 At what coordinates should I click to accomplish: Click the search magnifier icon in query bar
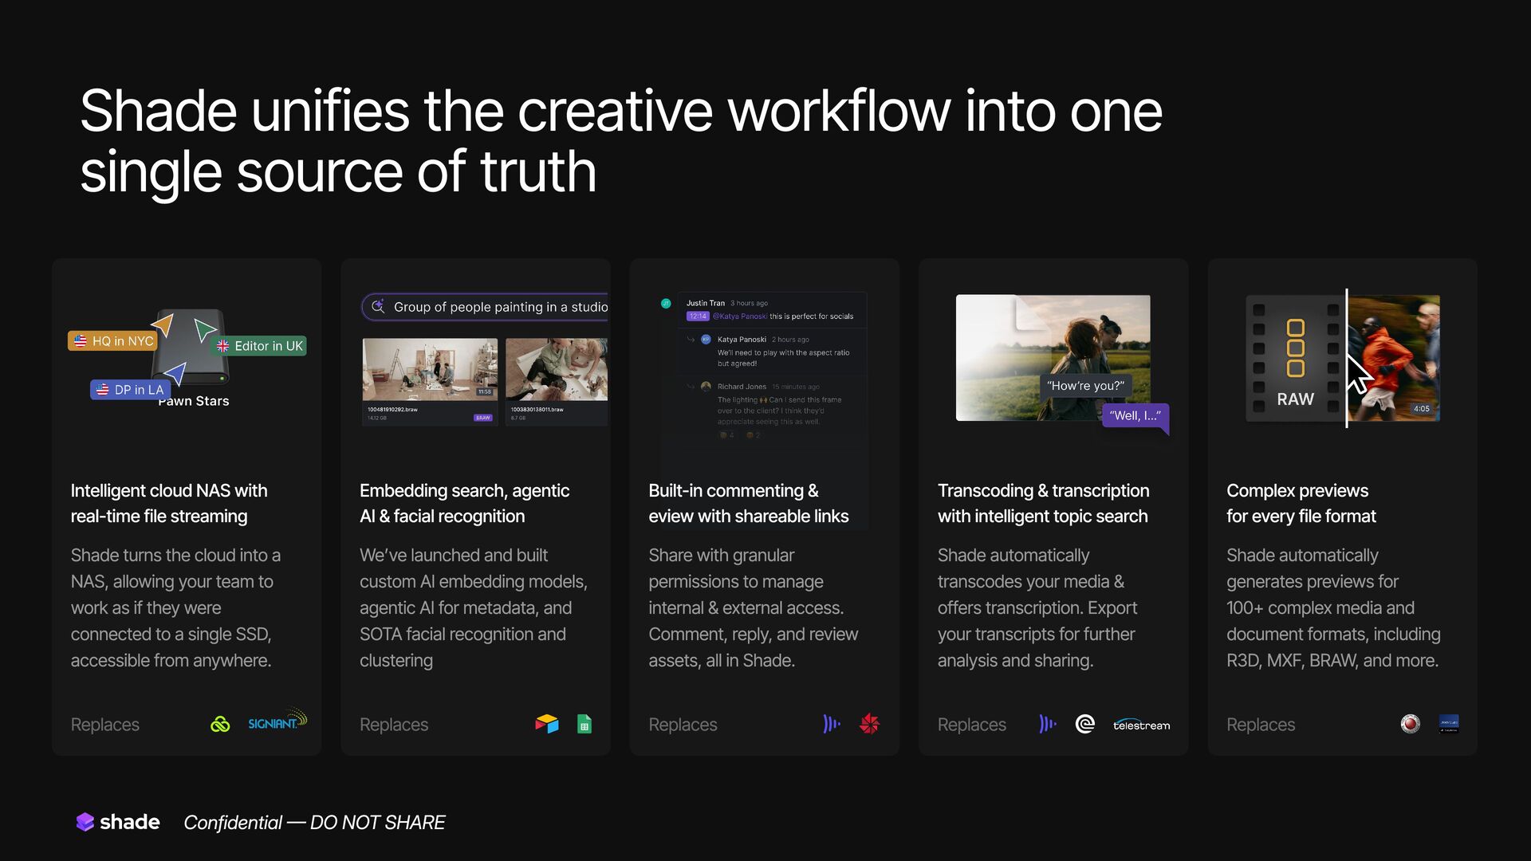point(379,307)
